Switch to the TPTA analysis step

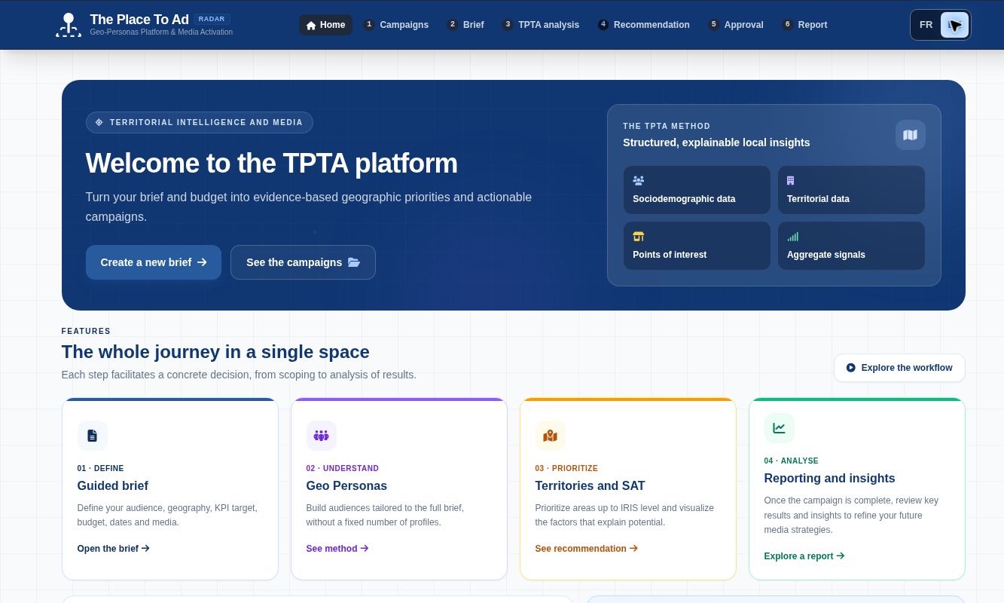pos(541,25)
